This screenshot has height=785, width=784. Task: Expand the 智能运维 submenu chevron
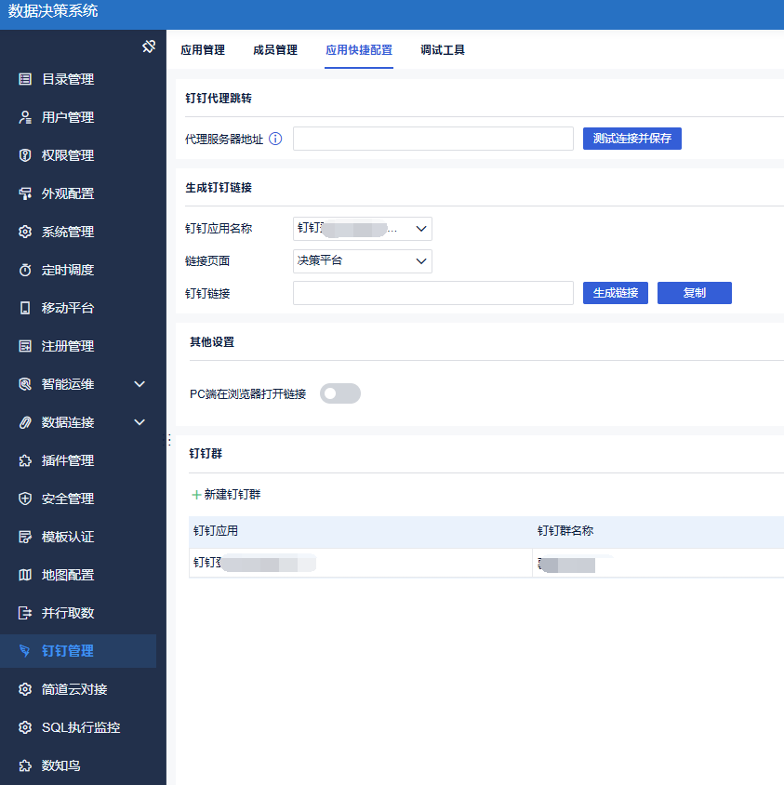click(140, 384)
